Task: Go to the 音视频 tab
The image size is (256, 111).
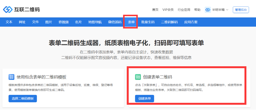Action: click(63, 22)
